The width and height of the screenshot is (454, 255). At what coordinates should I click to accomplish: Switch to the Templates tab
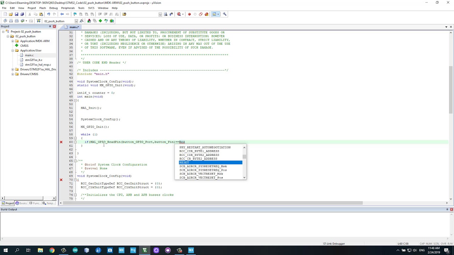click(x=49, y=203)
